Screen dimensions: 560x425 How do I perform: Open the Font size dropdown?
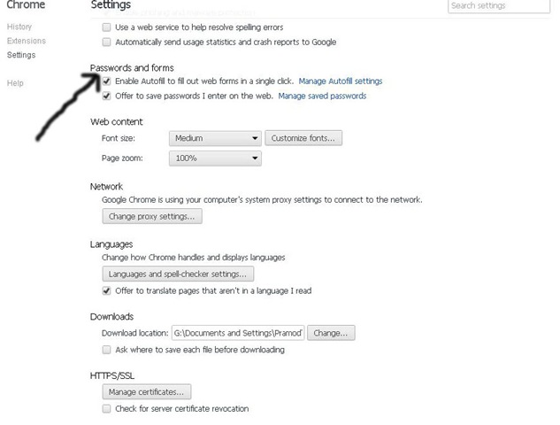[215, 138]
